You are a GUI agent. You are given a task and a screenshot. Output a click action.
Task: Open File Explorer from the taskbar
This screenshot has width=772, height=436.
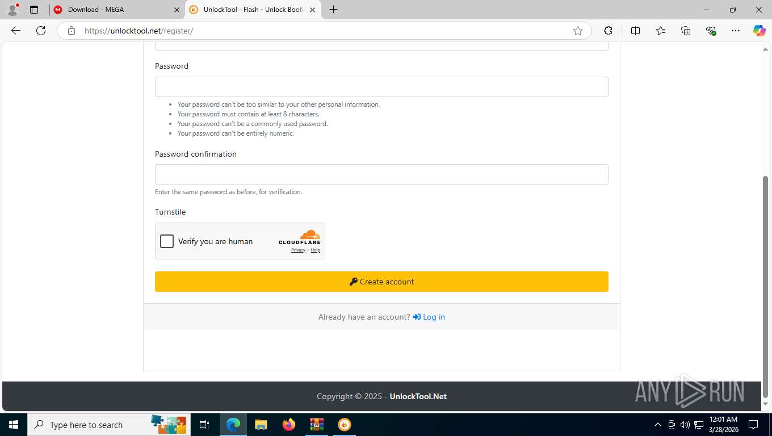(x=261, y=425)
